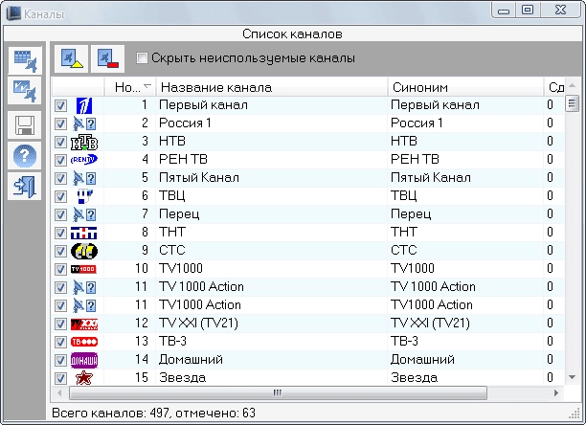
Task: Click the Список каналов heading
Action: [x=292, y=34]
